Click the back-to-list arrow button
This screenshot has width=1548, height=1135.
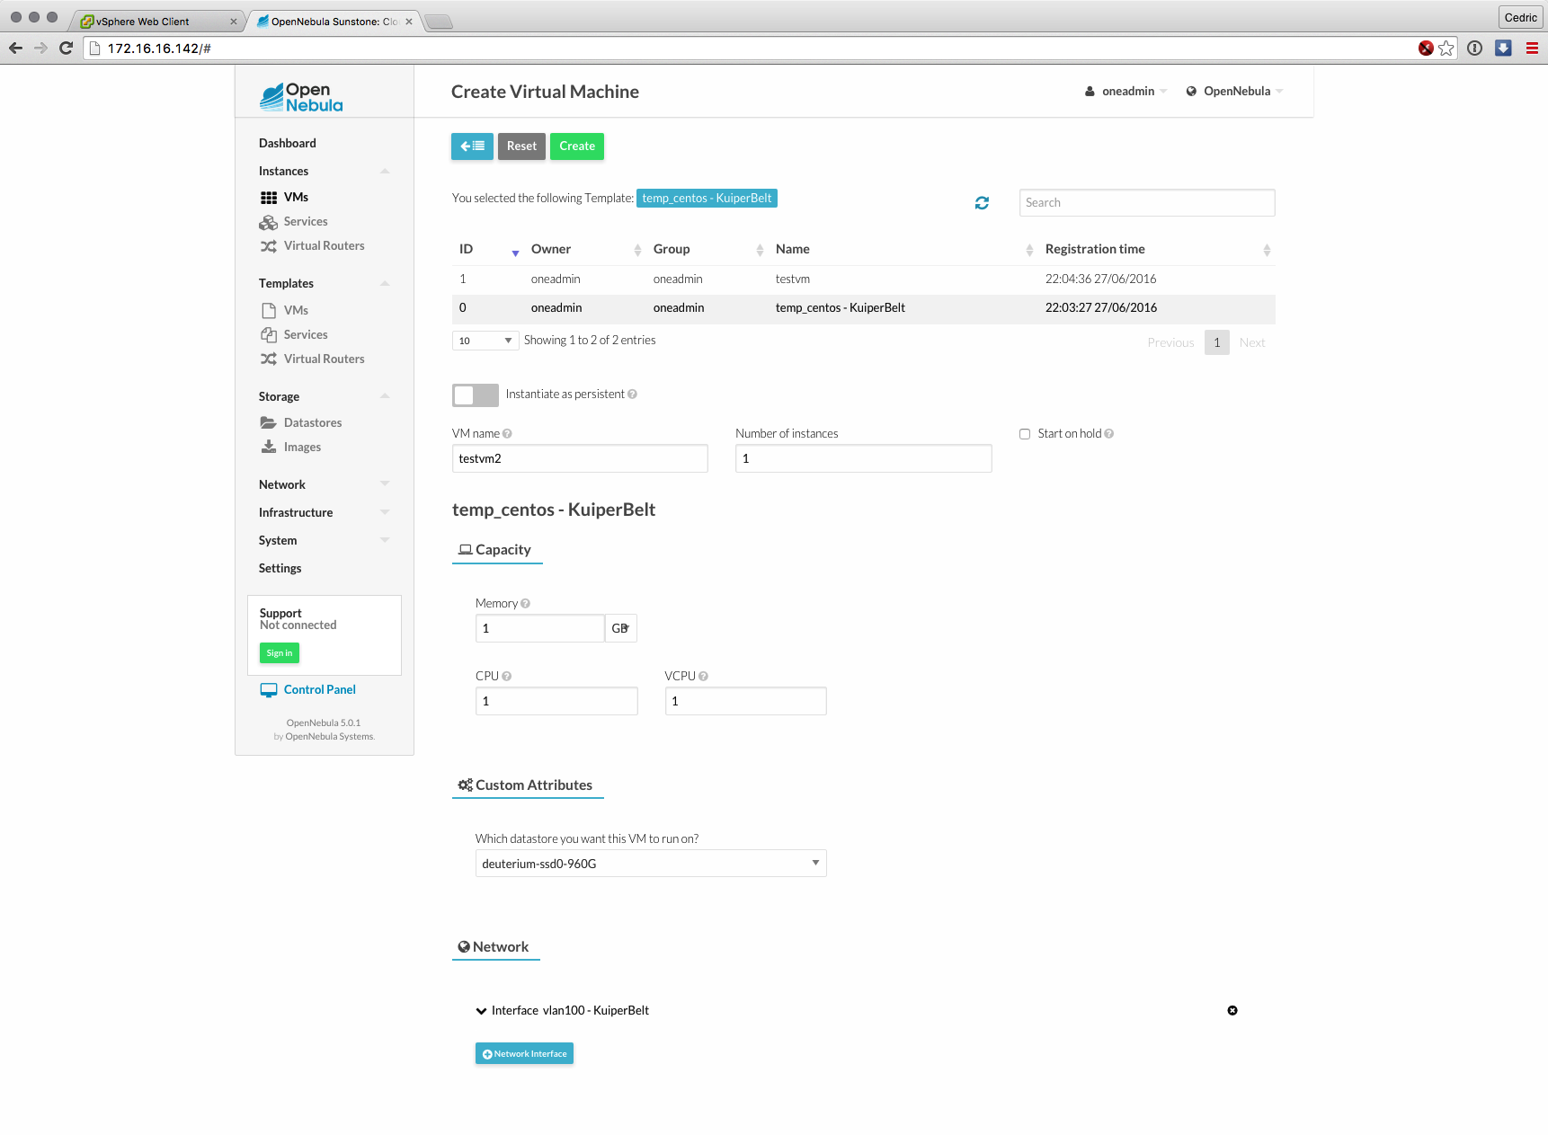pos(472,146)
